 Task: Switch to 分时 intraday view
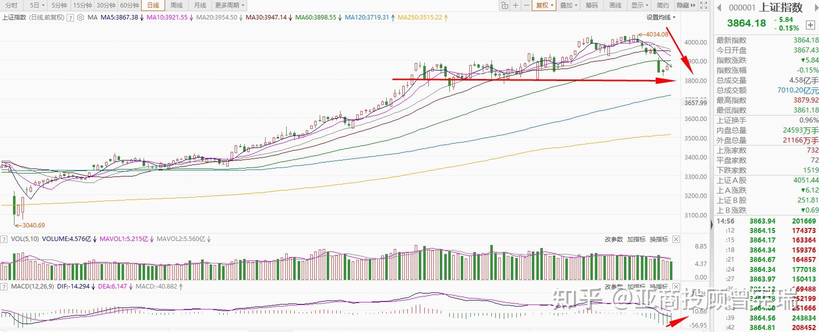point(11,5)
